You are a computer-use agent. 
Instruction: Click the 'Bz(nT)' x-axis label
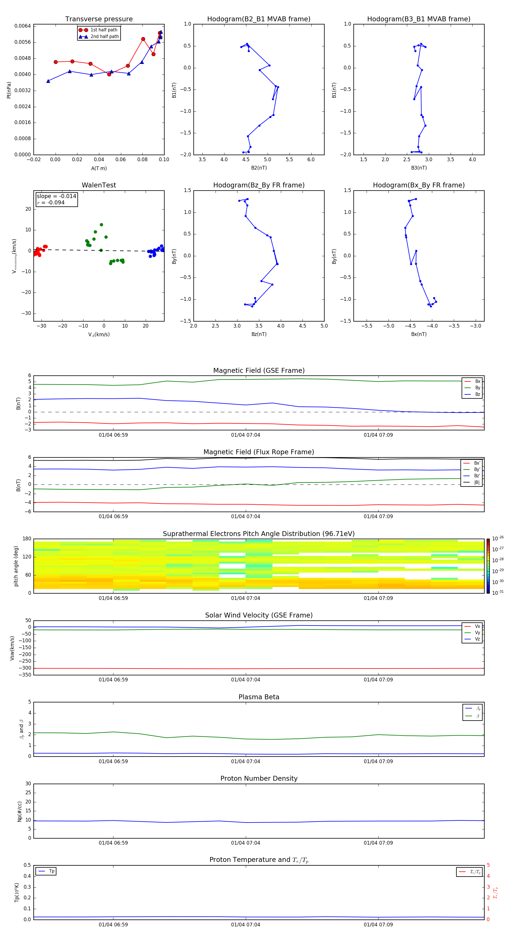pyautogui.click(x=259, y=334)
